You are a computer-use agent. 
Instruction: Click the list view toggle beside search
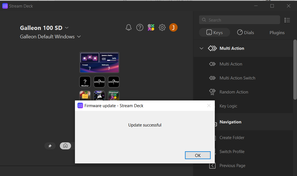pos(287,20)
